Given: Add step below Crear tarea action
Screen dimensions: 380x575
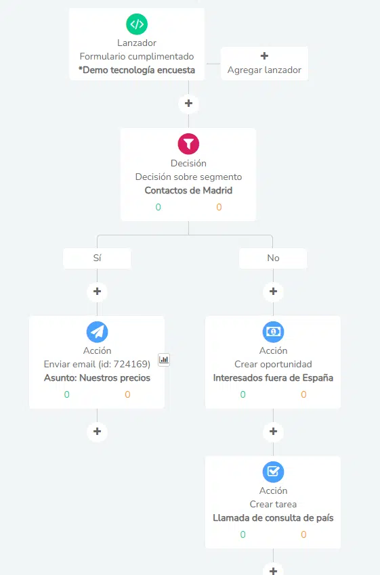Looking at the screenshot, I should [x=273, y=570].
